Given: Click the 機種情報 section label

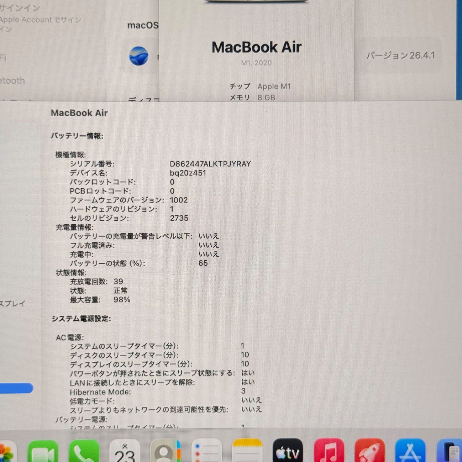Looking at the screenshot, I should (70, 155).
